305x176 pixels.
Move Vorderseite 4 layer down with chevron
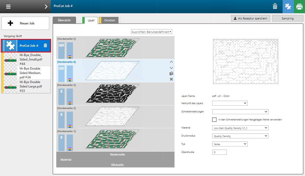click(x=171, y=68)
